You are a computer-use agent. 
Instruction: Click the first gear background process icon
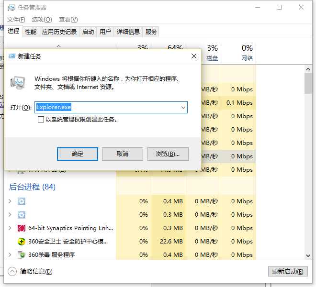coord(22,201)
